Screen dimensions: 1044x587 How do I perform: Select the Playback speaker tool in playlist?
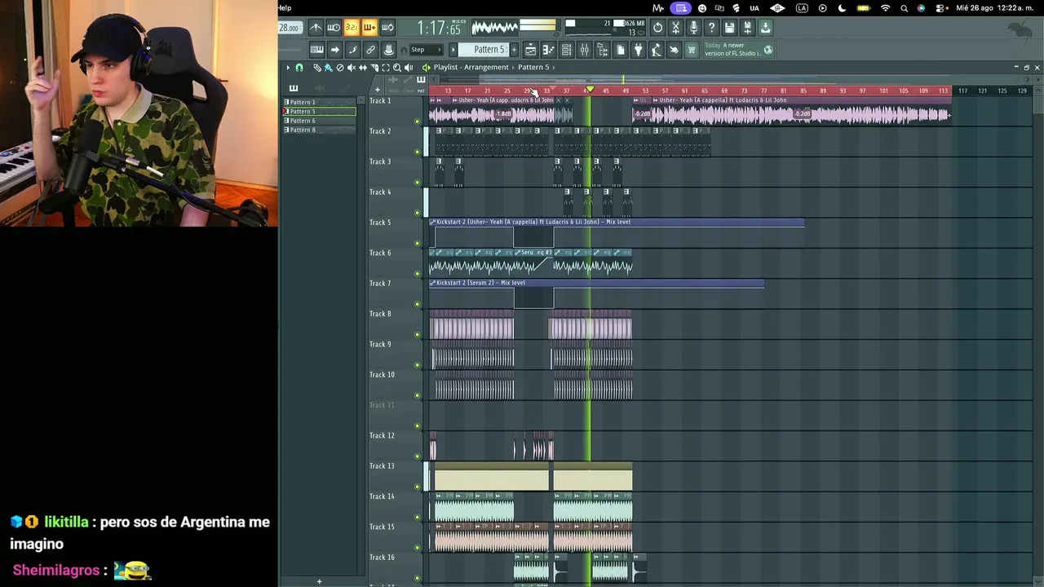pyautogui.click(x=409, y=68)
